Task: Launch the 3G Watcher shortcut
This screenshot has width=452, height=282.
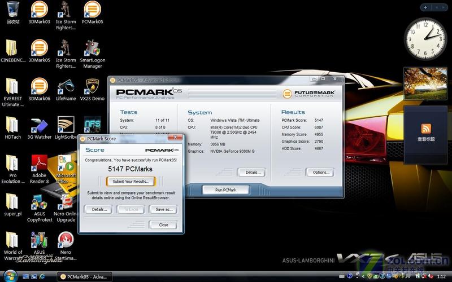Action: coord(39,128)
